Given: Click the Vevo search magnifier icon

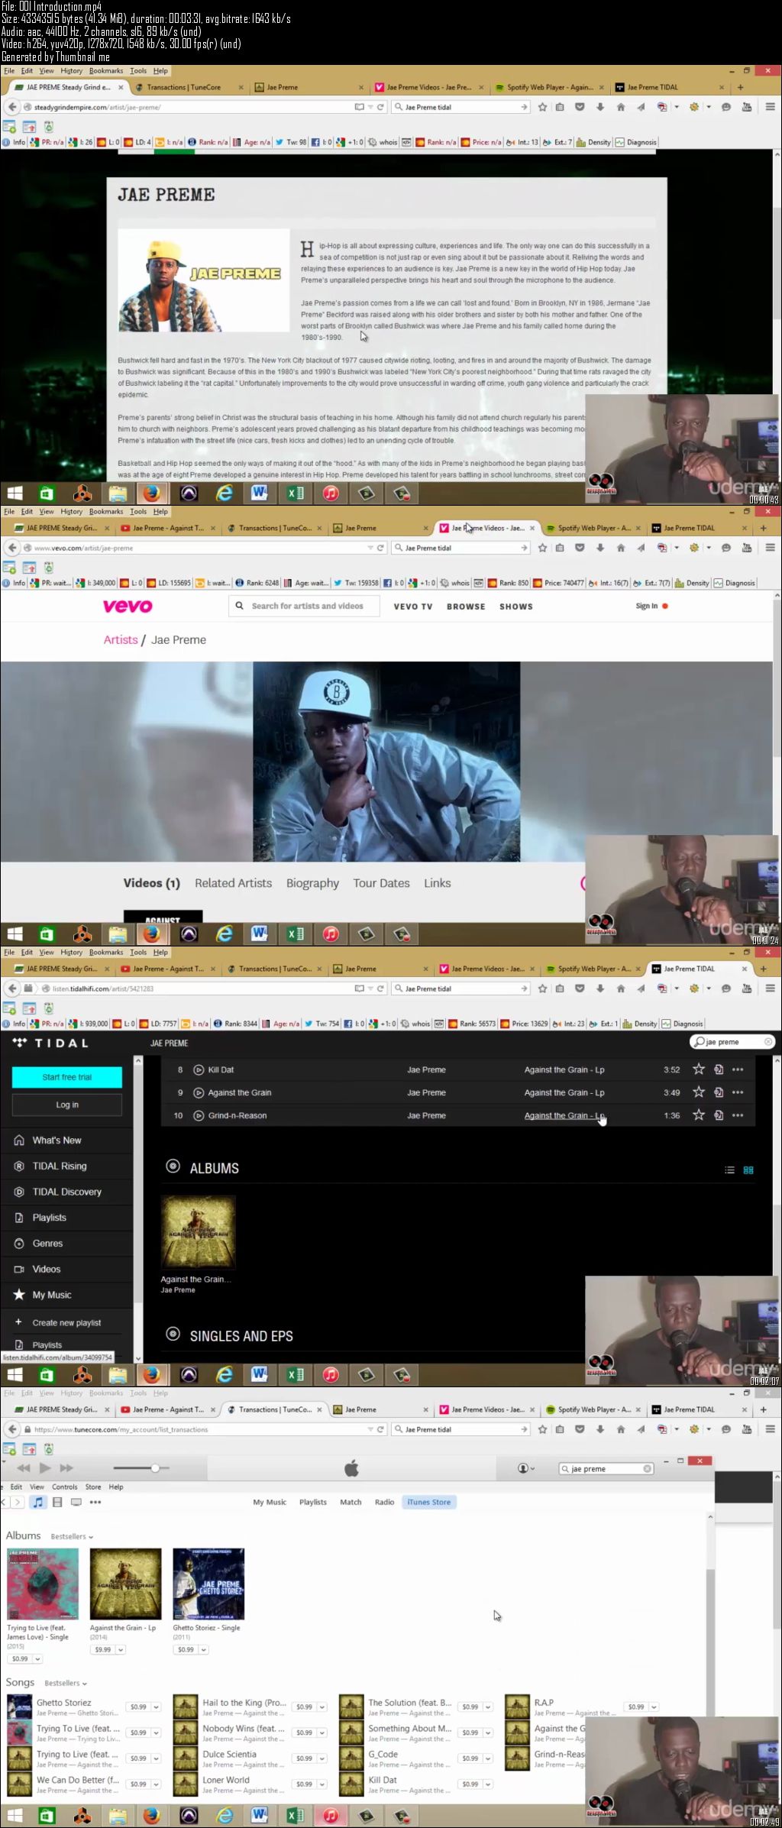Looking at the screenshot, I should click(x=239, y=606).
